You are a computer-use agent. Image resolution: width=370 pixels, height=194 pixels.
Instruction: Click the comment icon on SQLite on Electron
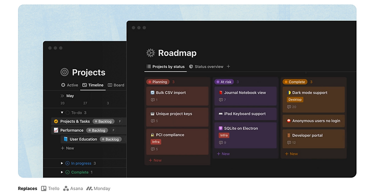(x=221, y=142)
